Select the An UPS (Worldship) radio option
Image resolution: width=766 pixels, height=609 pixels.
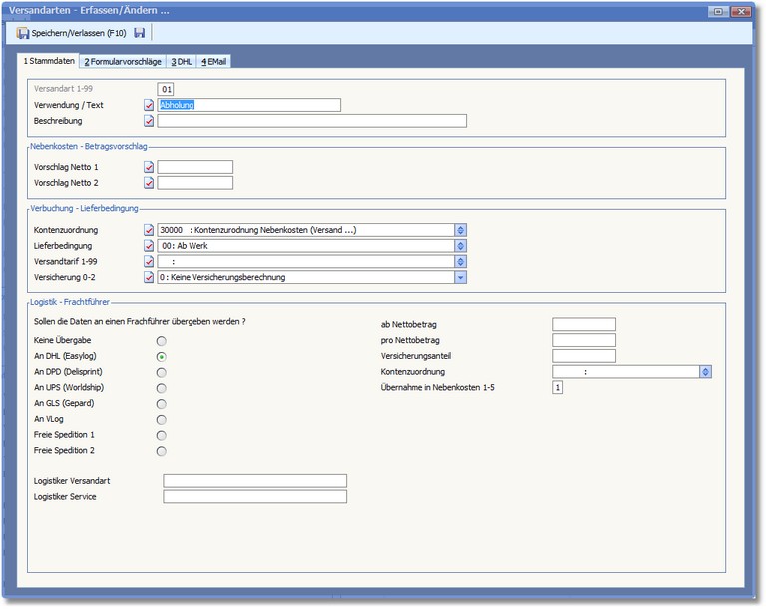click(161, 388)
